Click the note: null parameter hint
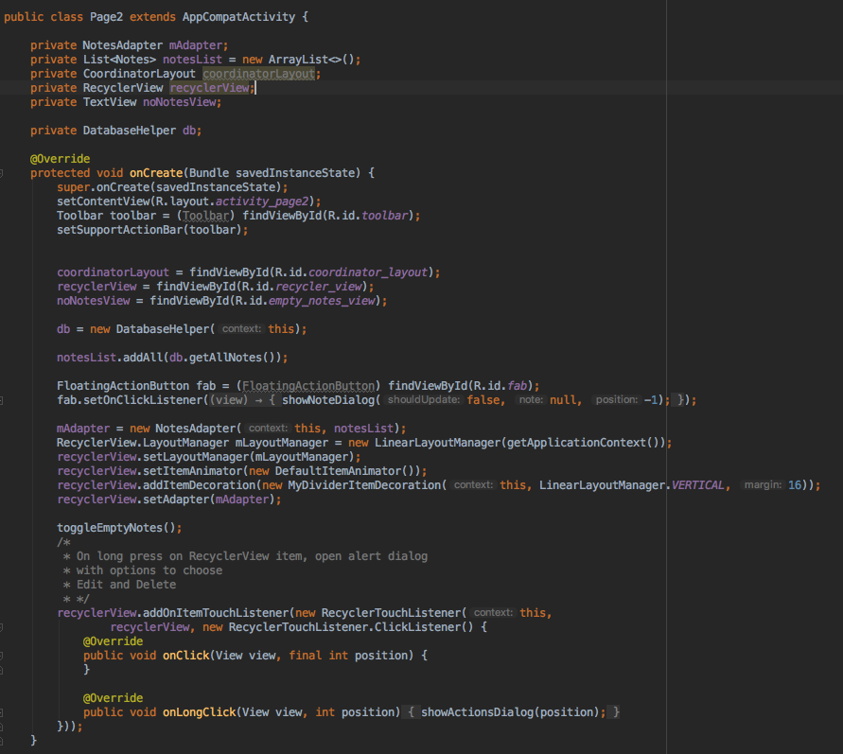Image resolution: width=843 pixels, height=754 pixels. (x=550, y=399)
